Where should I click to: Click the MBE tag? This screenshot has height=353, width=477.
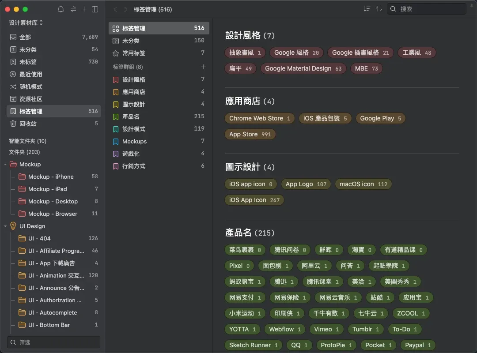point(366,68)
